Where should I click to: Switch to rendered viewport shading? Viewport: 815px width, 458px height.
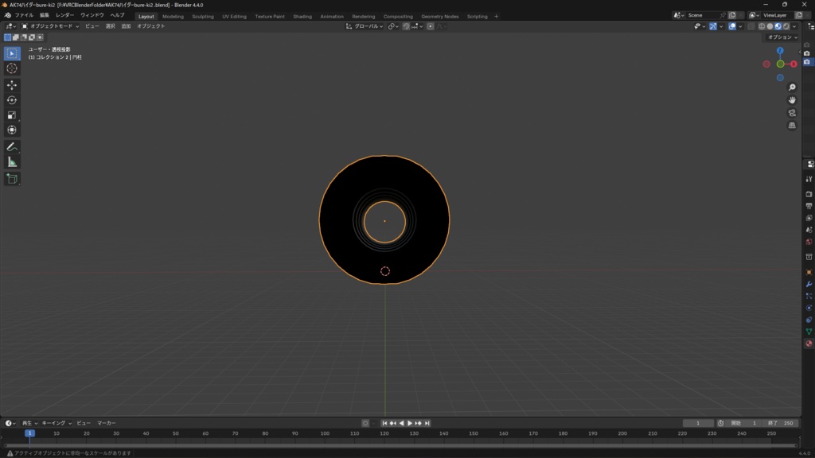pyautogui.click(x=786, y=26)
